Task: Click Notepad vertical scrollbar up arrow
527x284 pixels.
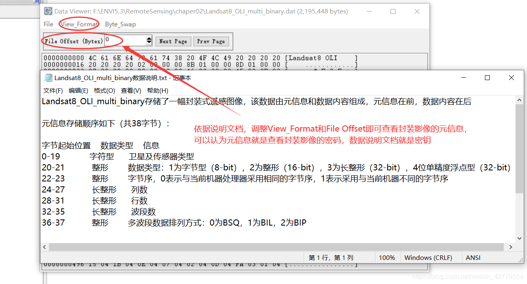Action: [520, 100]
